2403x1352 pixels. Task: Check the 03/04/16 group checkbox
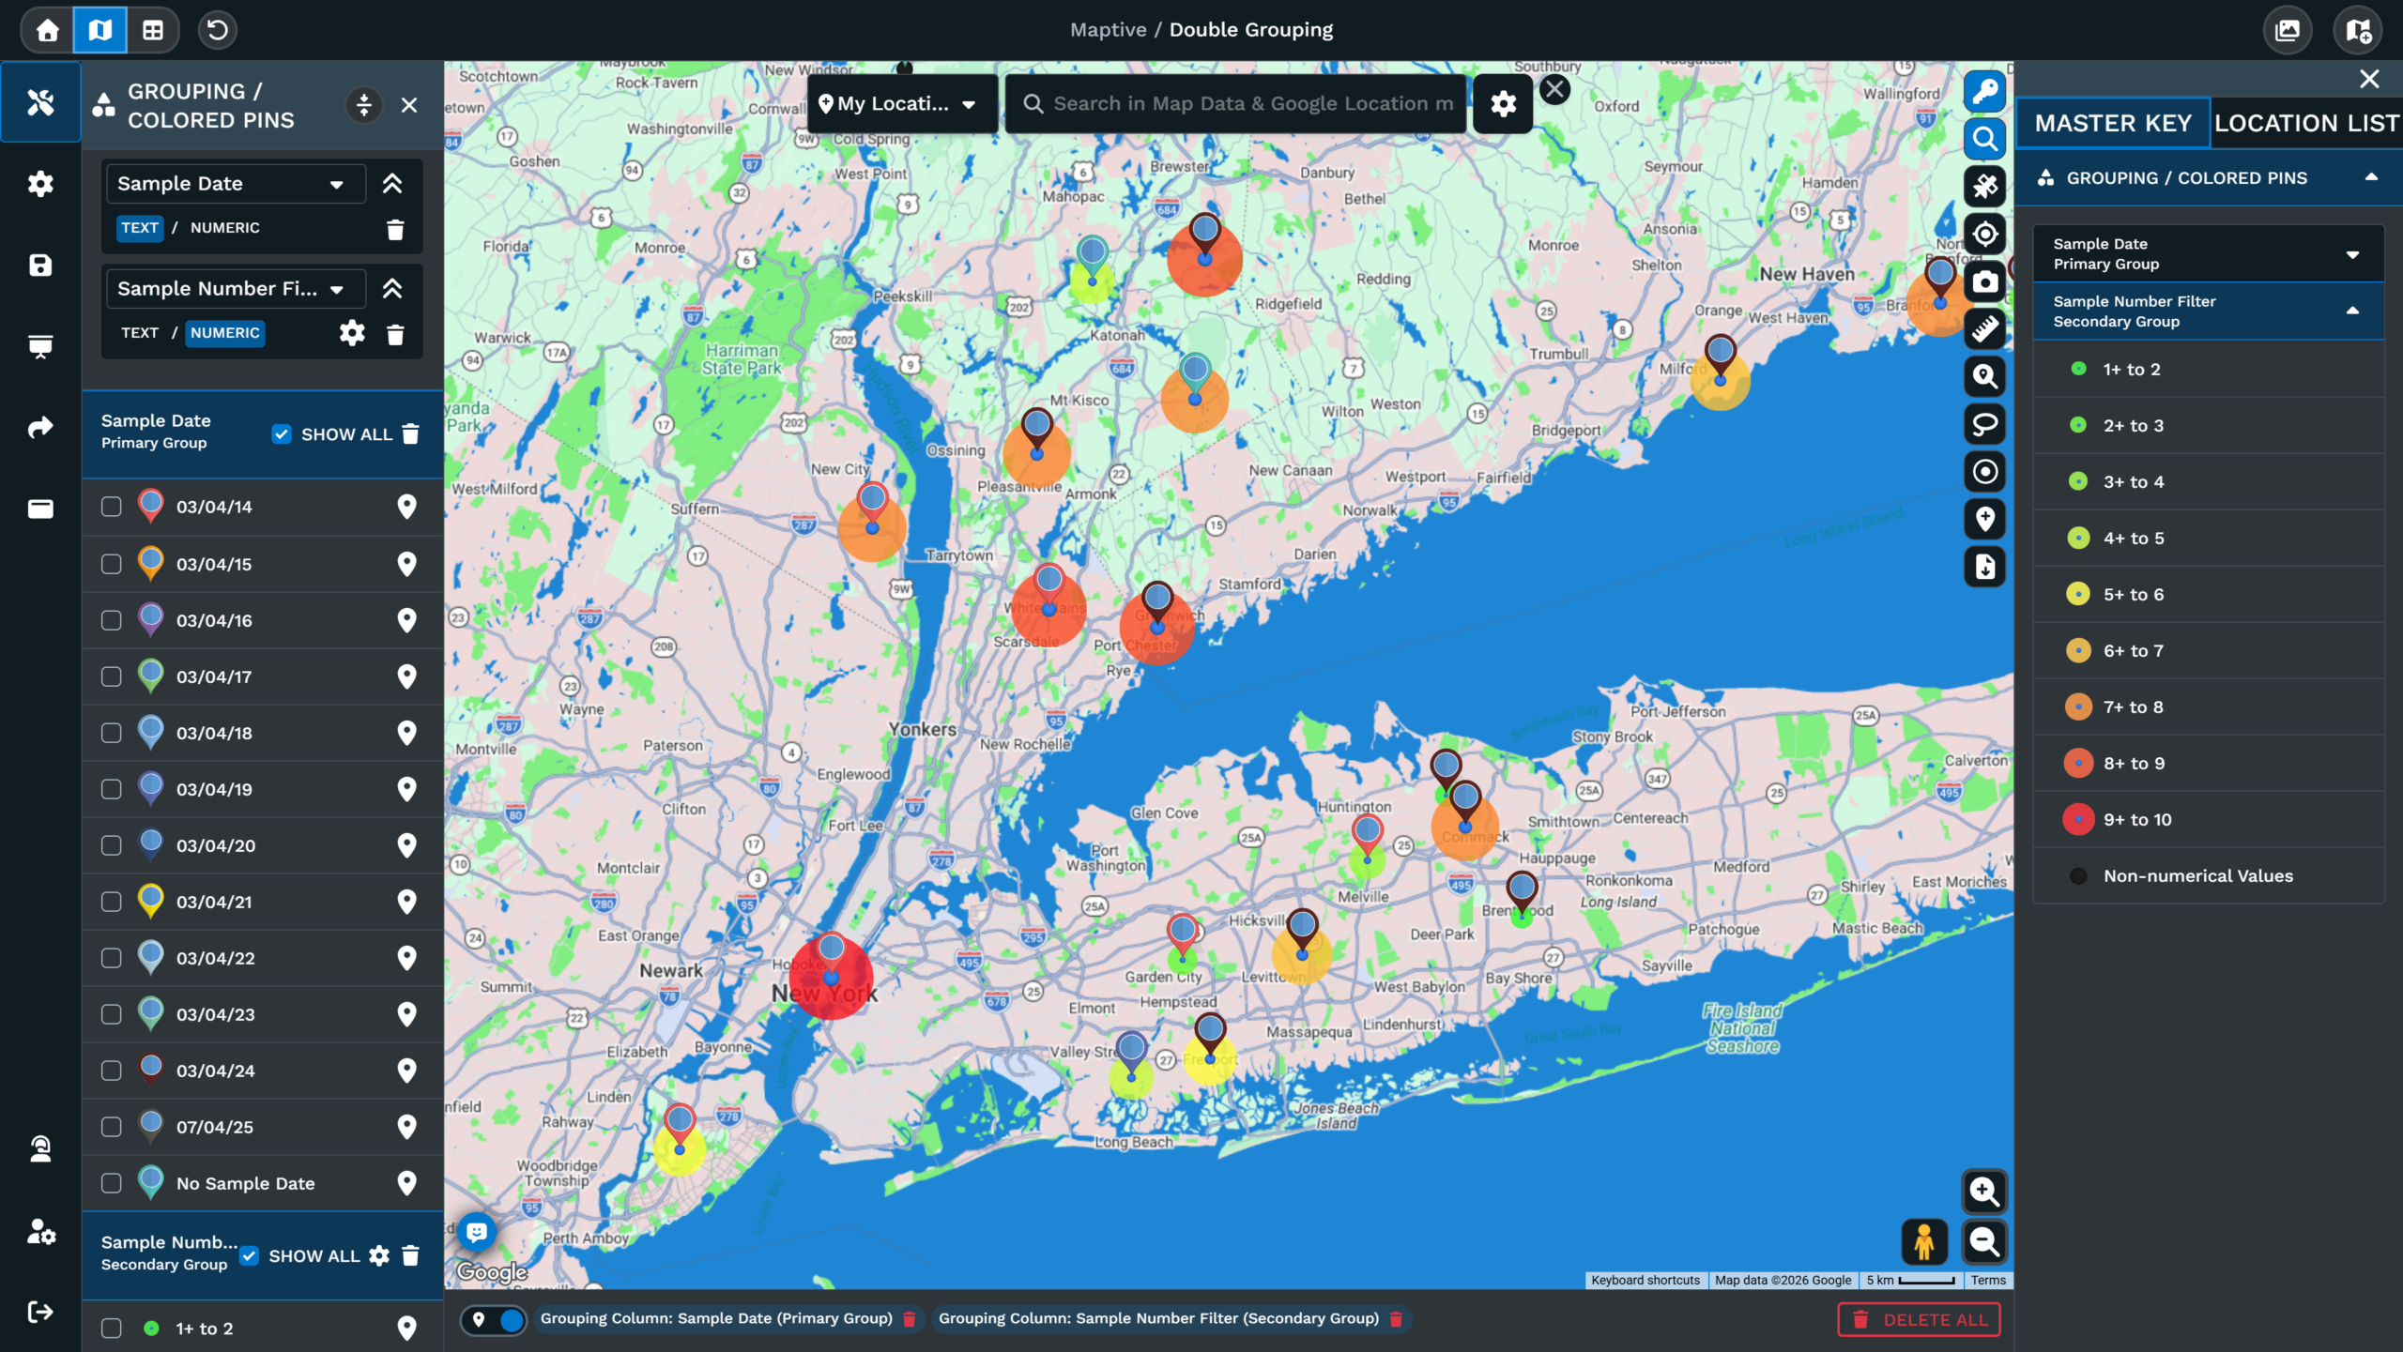(112, 620)
